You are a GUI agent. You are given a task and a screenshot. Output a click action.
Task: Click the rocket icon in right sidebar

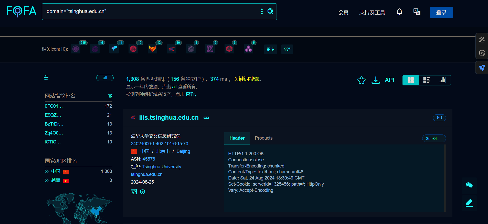[x=482, y=68]
